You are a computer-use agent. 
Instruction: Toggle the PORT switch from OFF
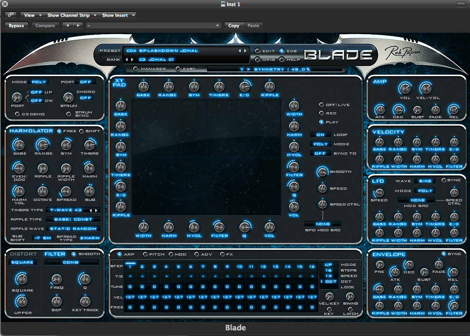point(86,81)
